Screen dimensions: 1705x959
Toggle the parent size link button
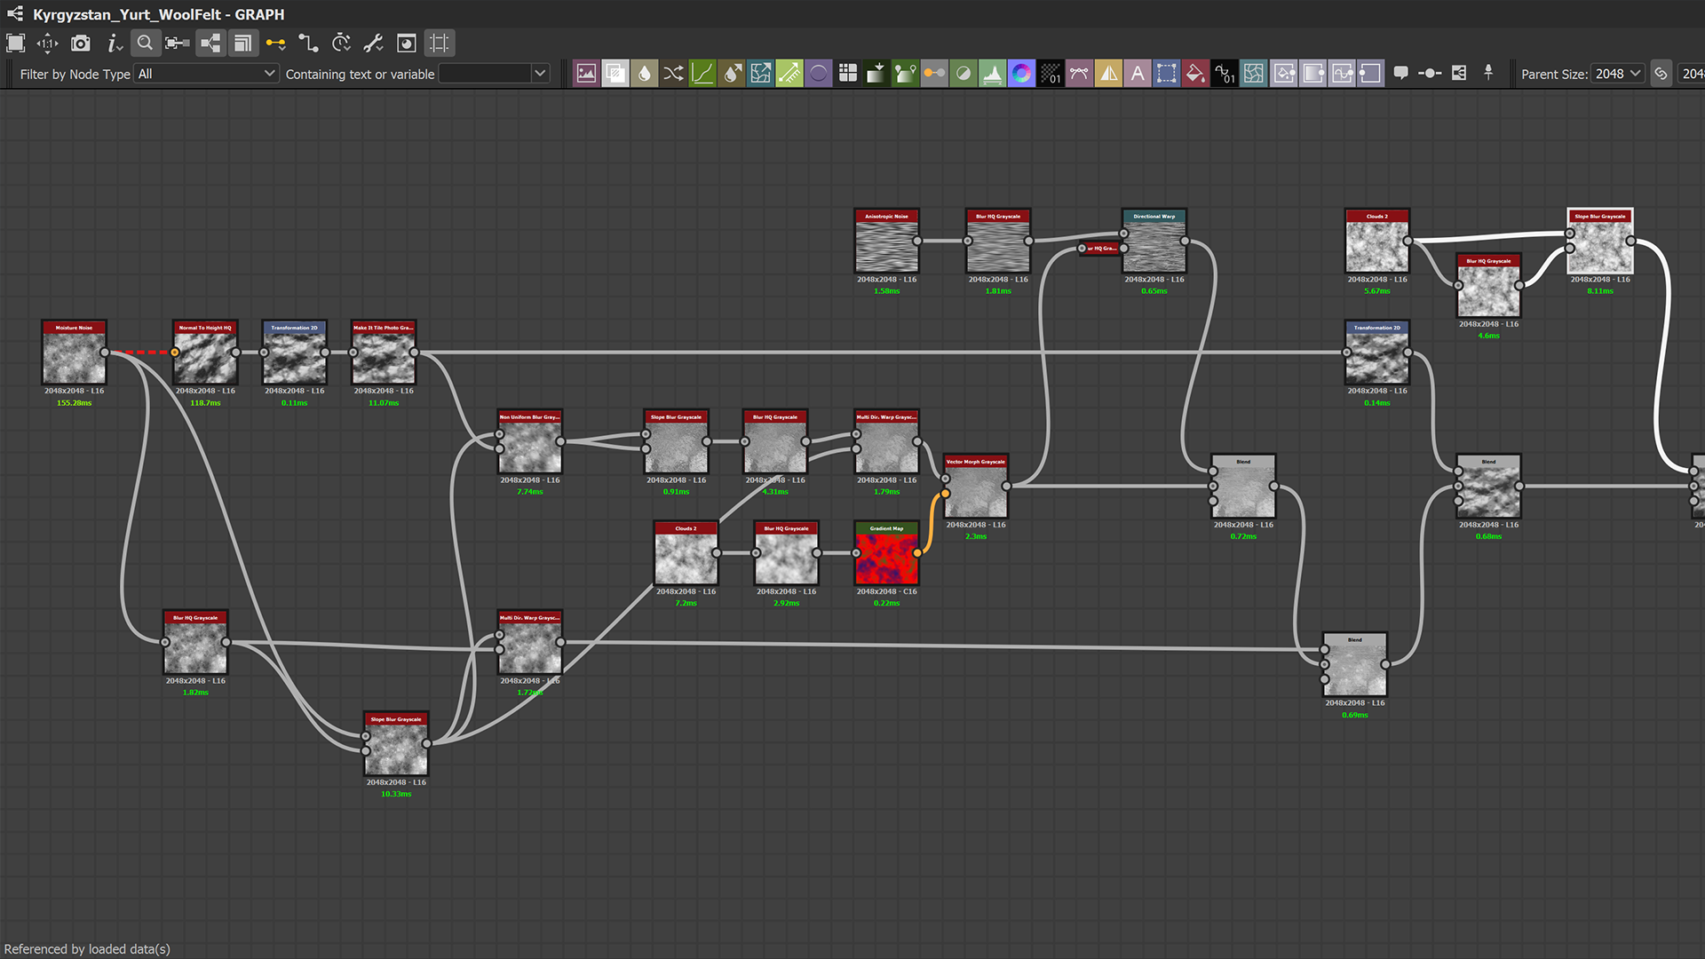pyautogui.click(x=1661, y=74)
